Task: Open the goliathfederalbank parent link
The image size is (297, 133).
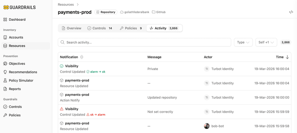Action: pyautogui.click(x=135, y=12)
